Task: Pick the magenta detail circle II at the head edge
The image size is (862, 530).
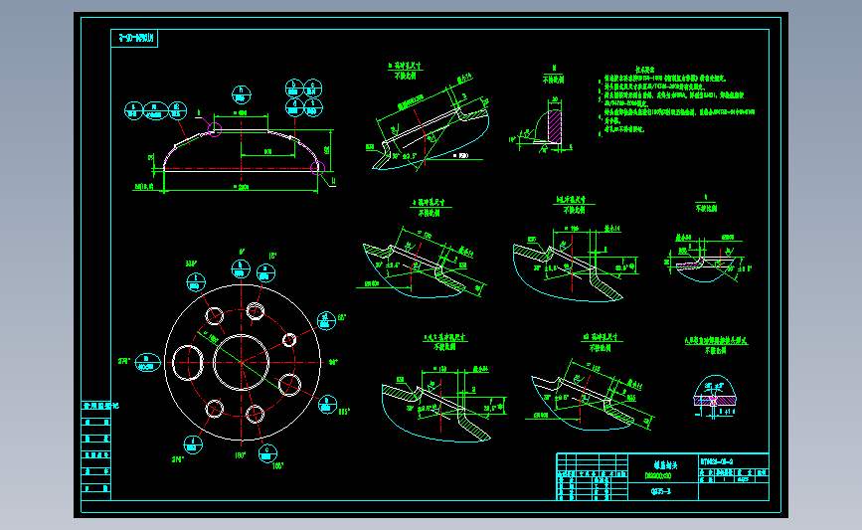Action: pyautogui.click(x=318, y=168)
